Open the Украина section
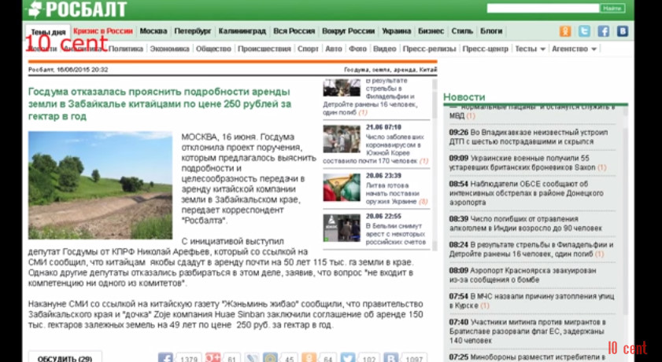Viewport: 662px width, 362px height. 396,31
